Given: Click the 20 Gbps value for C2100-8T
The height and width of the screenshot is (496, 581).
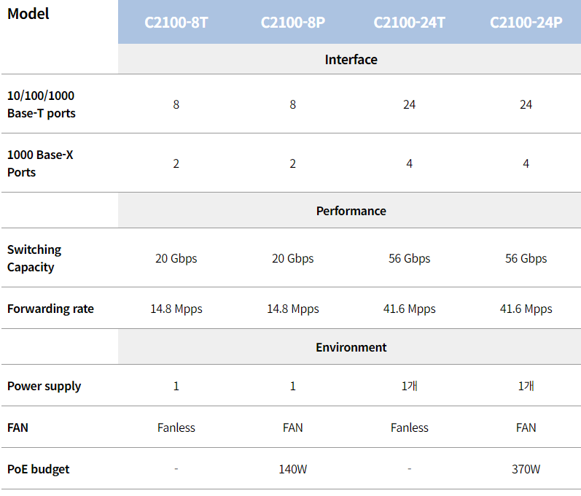Looking at the screenshot, I should (x=176, y=258).
